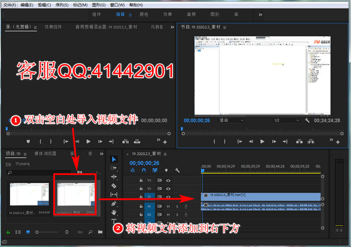This screenshot has width=351, height=247.
Task: Add marker in Source monitor
Action: [x=28, y=142]
